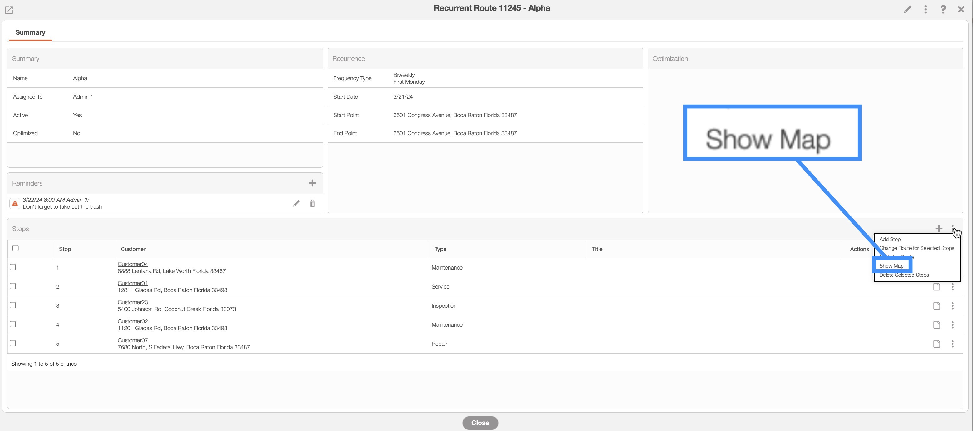The image size is (974, 431).
Task: Open the Customer01 link
Action: click(x=132, y=283)
